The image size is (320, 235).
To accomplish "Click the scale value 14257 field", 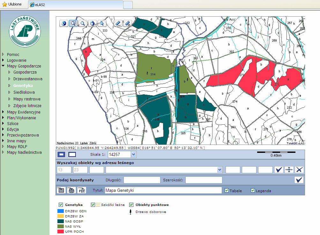I will pyautogui.click(x=120, y=154).
